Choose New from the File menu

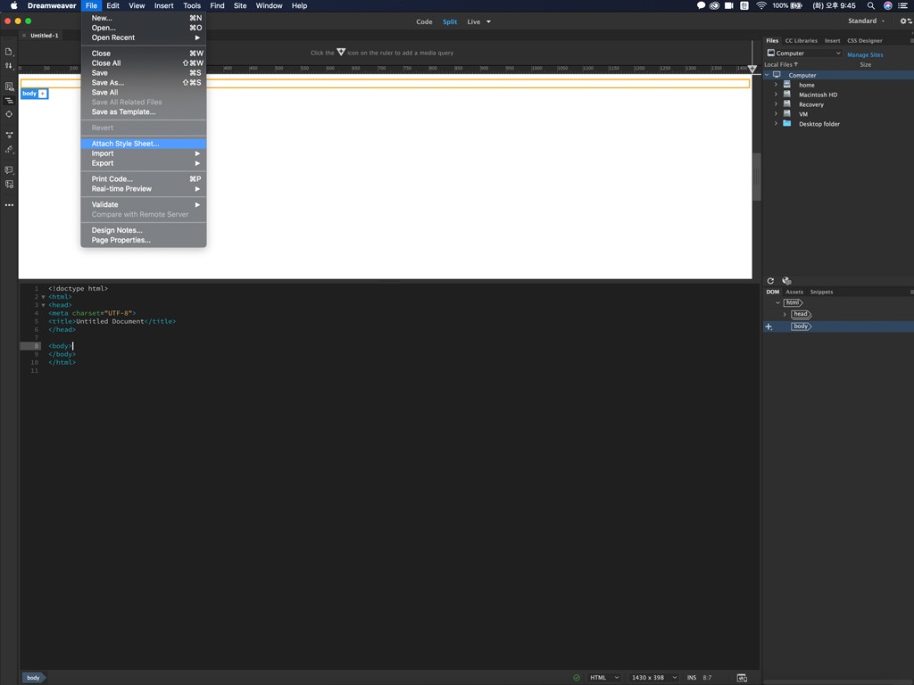point(144,18)
